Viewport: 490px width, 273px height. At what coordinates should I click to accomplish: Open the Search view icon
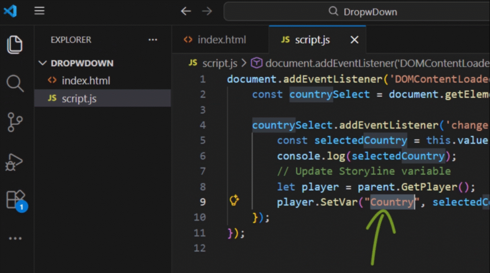point(15,83)
